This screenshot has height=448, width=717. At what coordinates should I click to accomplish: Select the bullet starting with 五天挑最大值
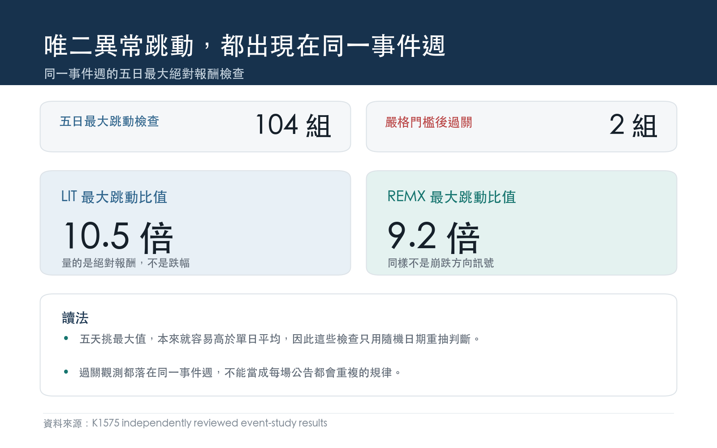coord(280,339)
